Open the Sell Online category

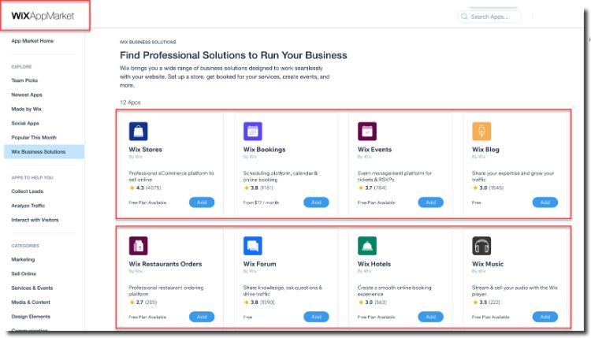(24, 273)
